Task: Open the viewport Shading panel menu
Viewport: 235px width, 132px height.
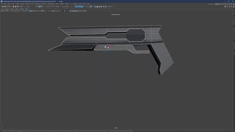Action: (x=7, y=9)
